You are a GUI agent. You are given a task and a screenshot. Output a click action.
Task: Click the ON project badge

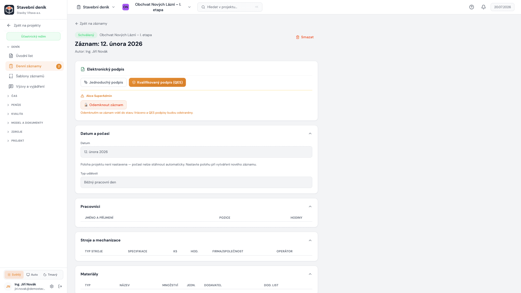[x=126, y=7]
